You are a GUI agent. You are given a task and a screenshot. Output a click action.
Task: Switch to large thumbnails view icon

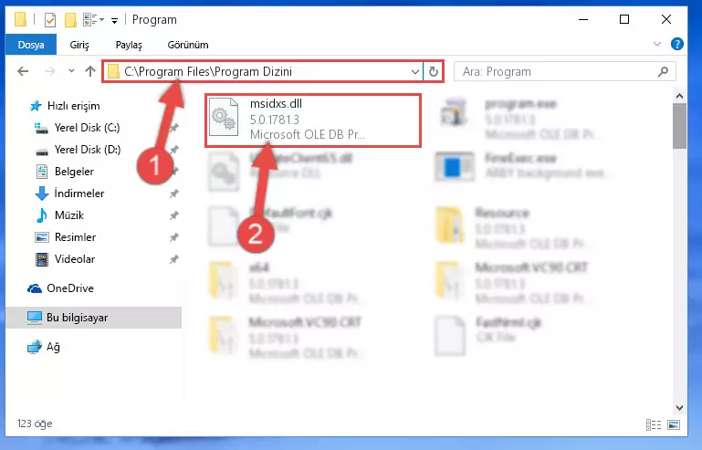click(x=674, y=424)
